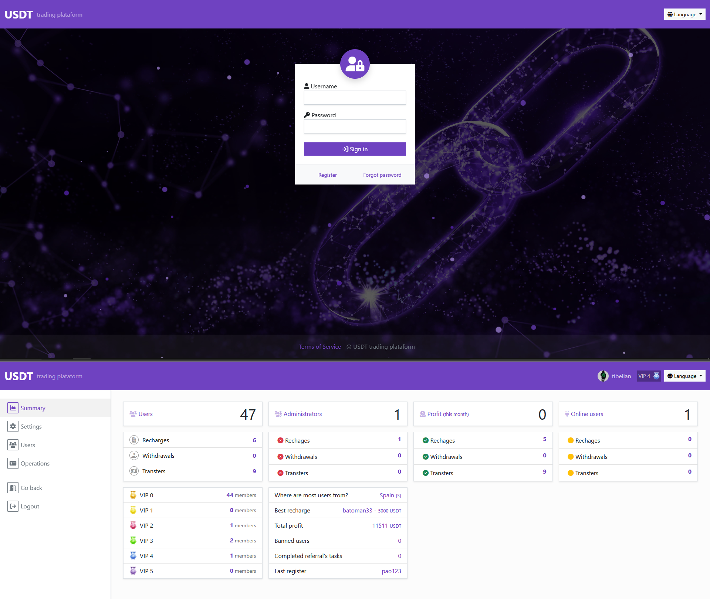The width and height of the screenshot is (710, 599).
Task: Click the VIP 3 medal icon
Action: [x=133, y=540]
